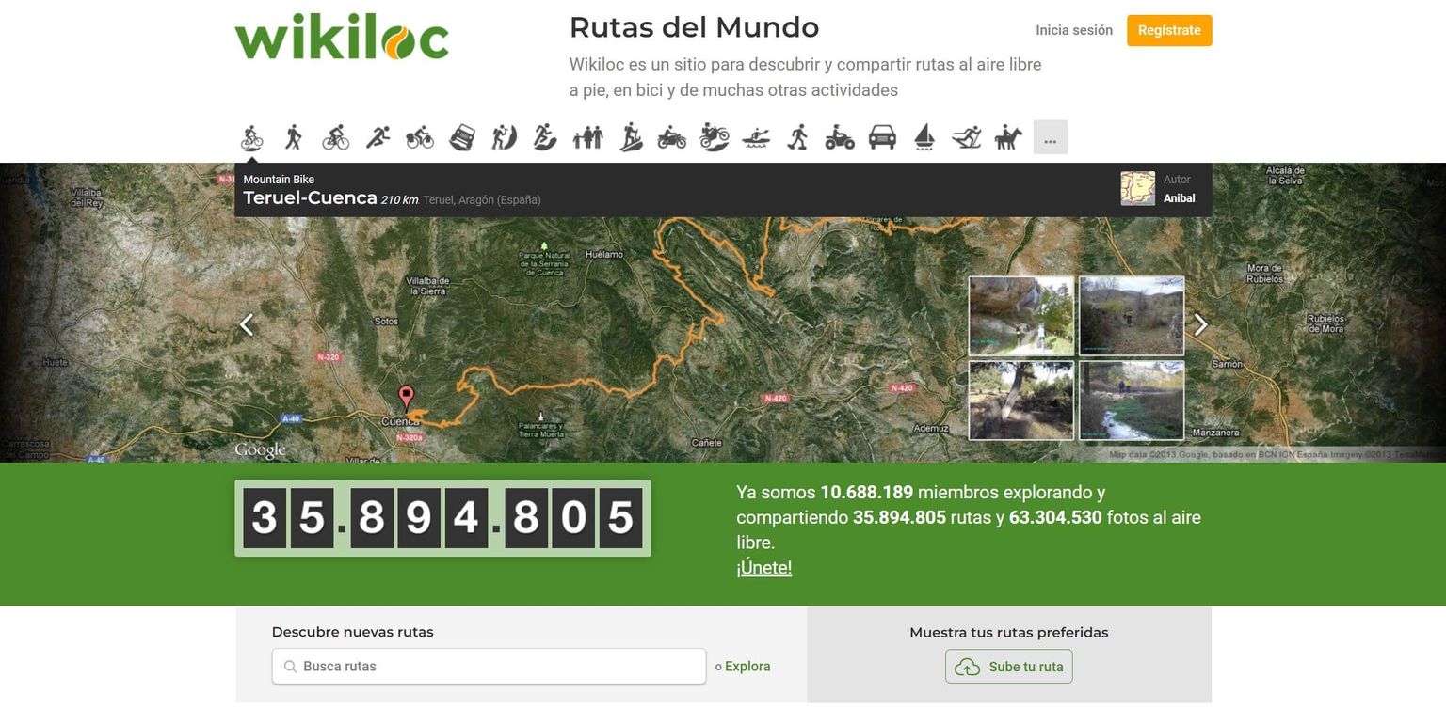
Task: Click the Wikiloc logo
Action: [342, 38]
